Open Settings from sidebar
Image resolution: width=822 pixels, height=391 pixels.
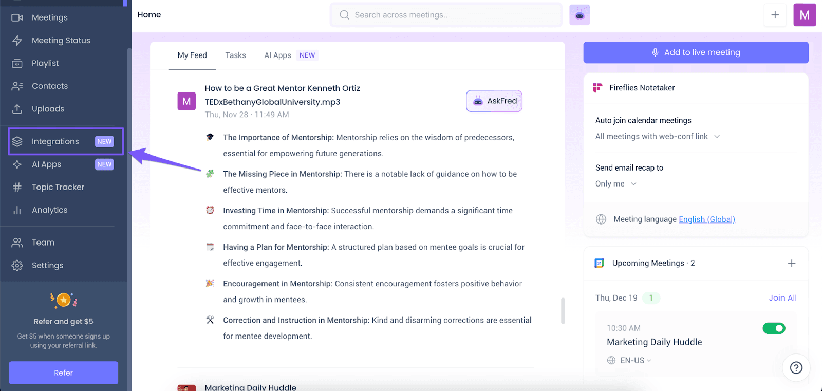click(47, 265)
